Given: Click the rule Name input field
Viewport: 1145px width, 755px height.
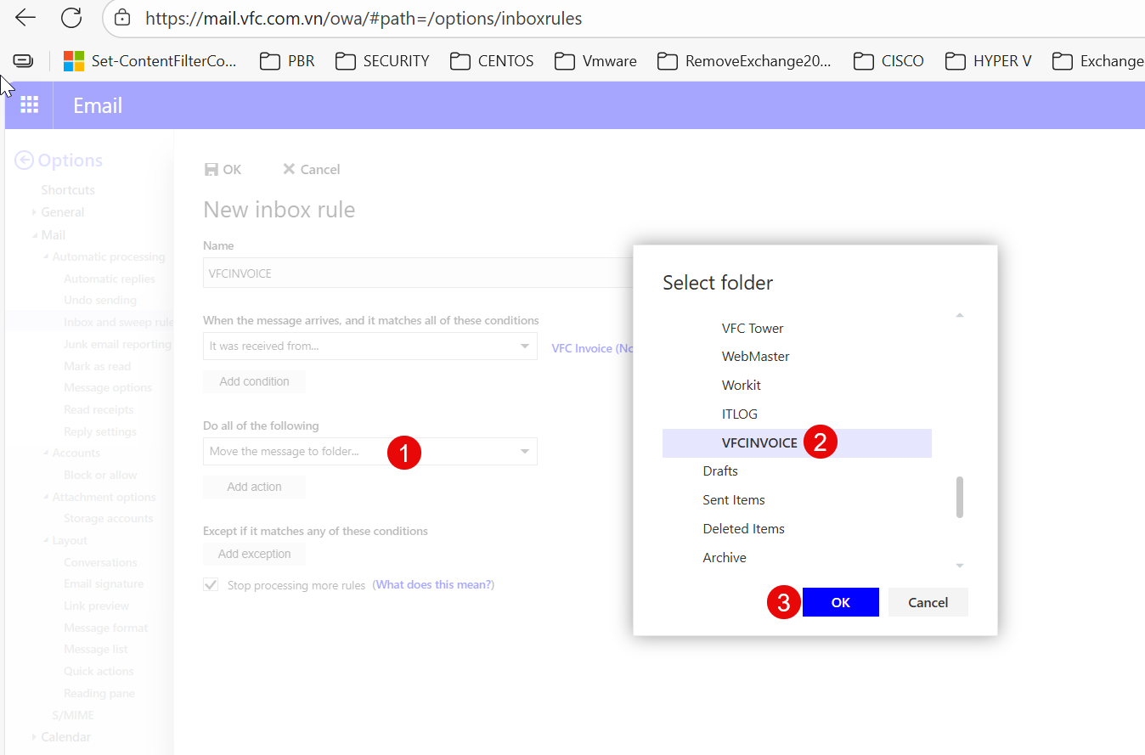Looking at the screenshot, I should tap(416, 273).
